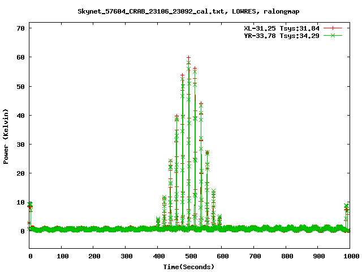Click the y-axis tick label 50

(x=20, y=87)
